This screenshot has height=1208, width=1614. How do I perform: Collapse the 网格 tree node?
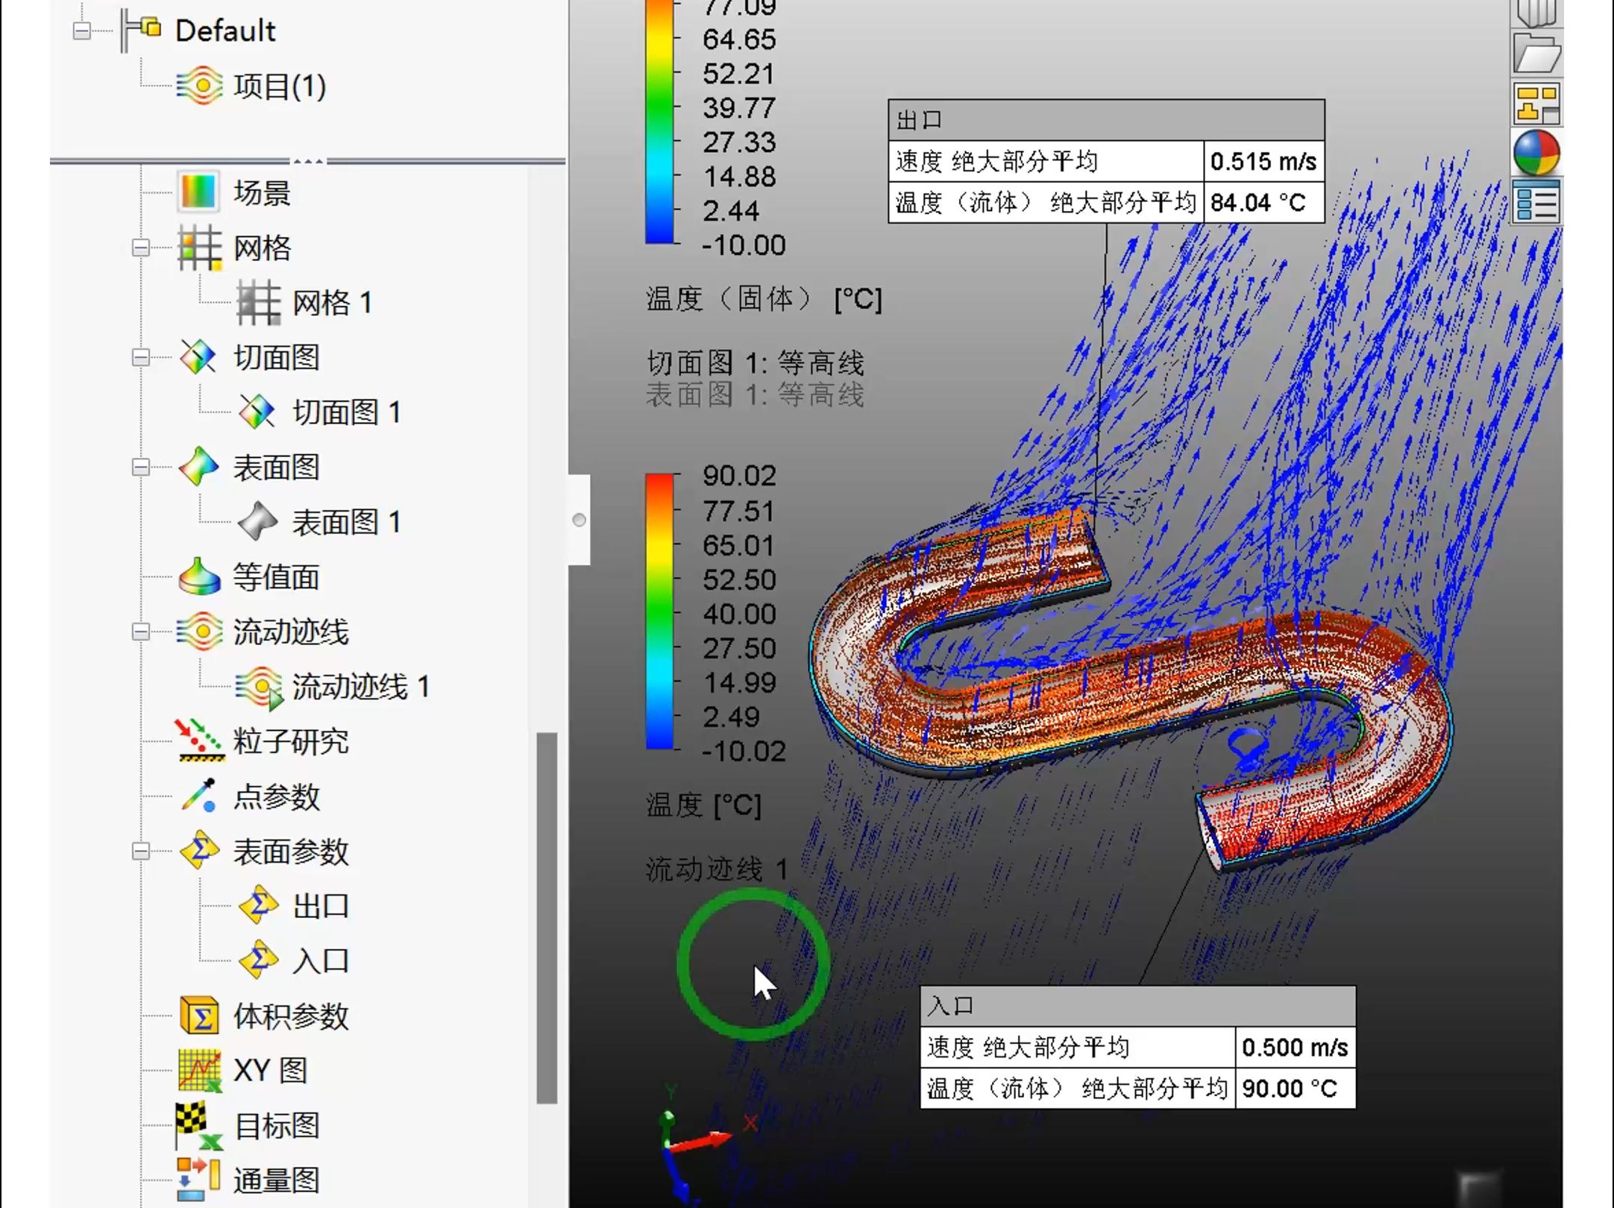(140, 248)
